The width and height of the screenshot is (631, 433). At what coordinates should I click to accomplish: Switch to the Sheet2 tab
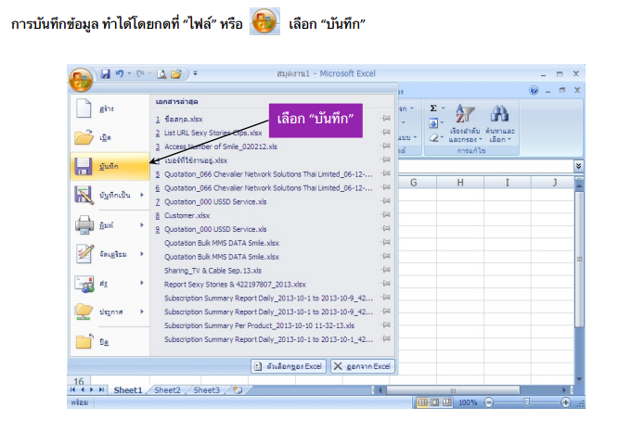(x=168, y=390)
